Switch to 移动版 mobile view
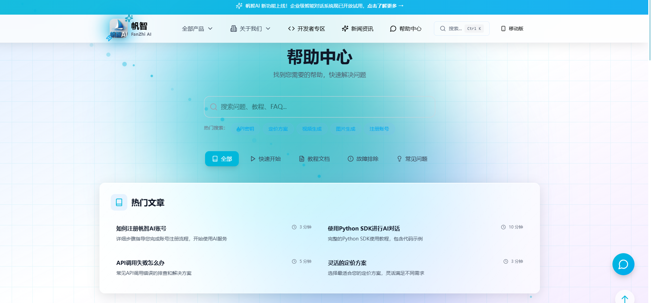 (x=512, y=29)
